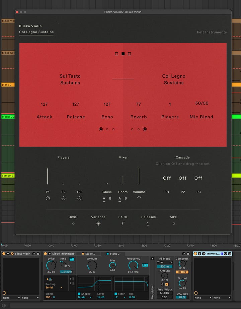This screenshot has width=241, height=309.
Task: Click the Pre button beside Frequency
Action: point(145,265)
